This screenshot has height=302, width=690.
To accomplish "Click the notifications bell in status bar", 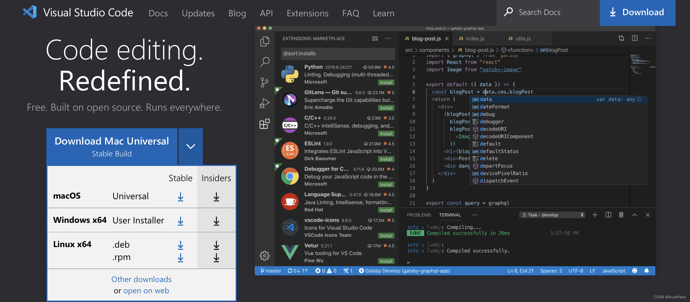I will click(x=646, y=271).
